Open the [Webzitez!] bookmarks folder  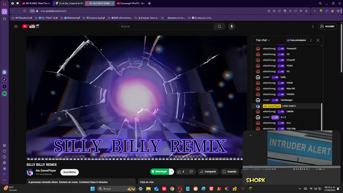click(x=70, y=18)
